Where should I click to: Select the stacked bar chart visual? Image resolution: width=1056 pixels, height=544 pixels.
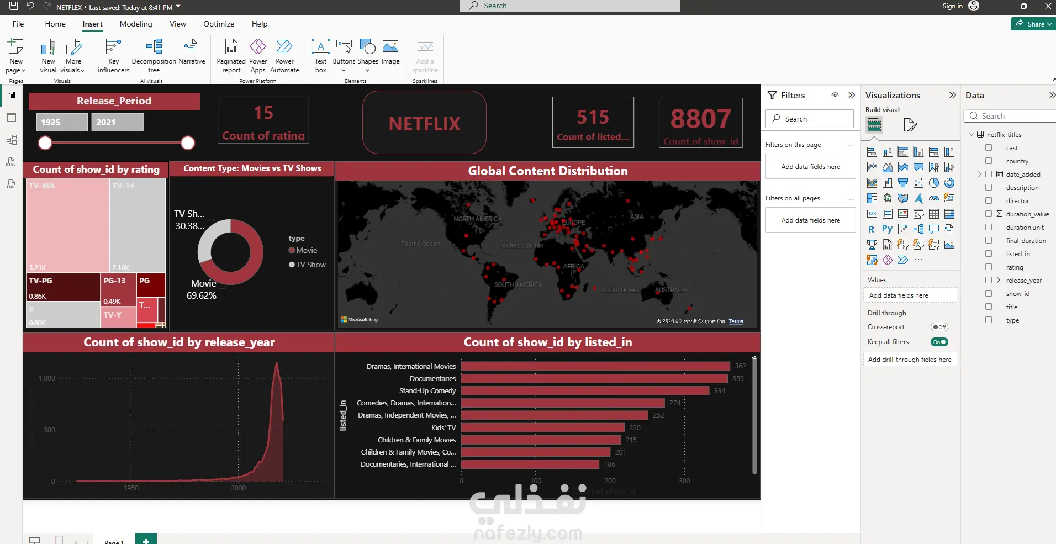872,152
